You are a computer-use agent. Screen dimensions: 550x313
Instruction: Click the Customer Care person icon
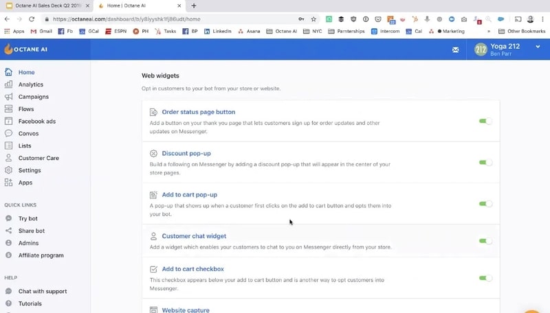click(x=9, y=158)
